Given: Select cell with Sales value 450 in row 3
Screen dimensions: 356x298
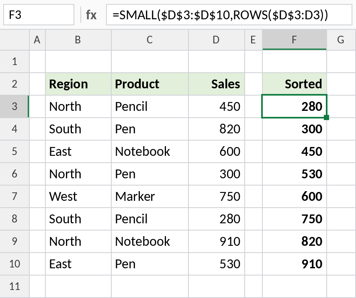Looking at the screenshot, I should tap(217, 106).
